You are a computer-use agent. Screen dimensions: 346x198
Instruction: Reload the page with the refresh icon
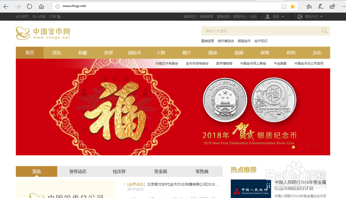tap(29, 7)
